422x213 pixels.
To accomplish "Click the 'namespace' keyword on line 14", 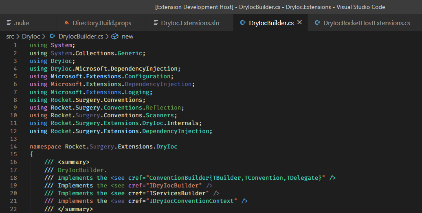I will tap(46, 146).
